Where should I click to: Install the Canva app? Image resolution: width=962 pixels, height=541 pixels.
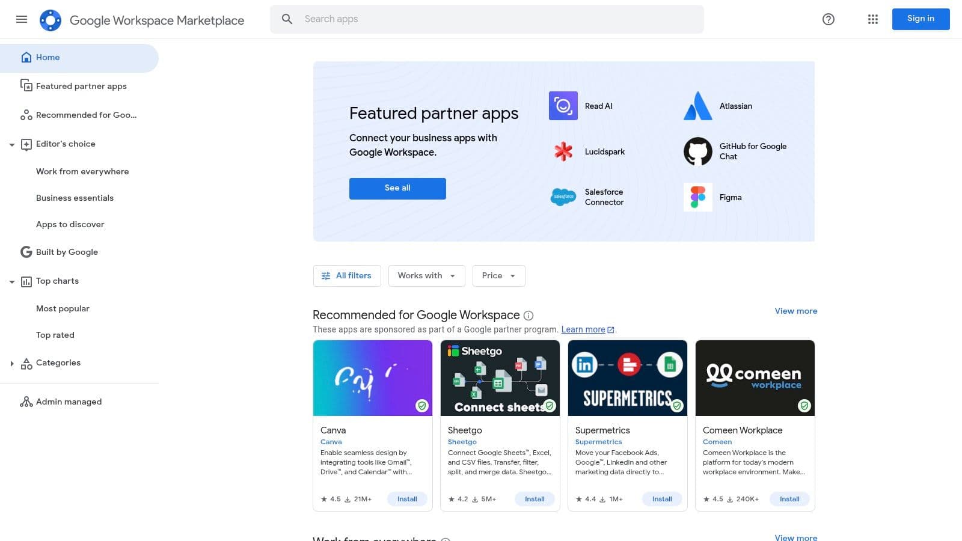(407, 499)
